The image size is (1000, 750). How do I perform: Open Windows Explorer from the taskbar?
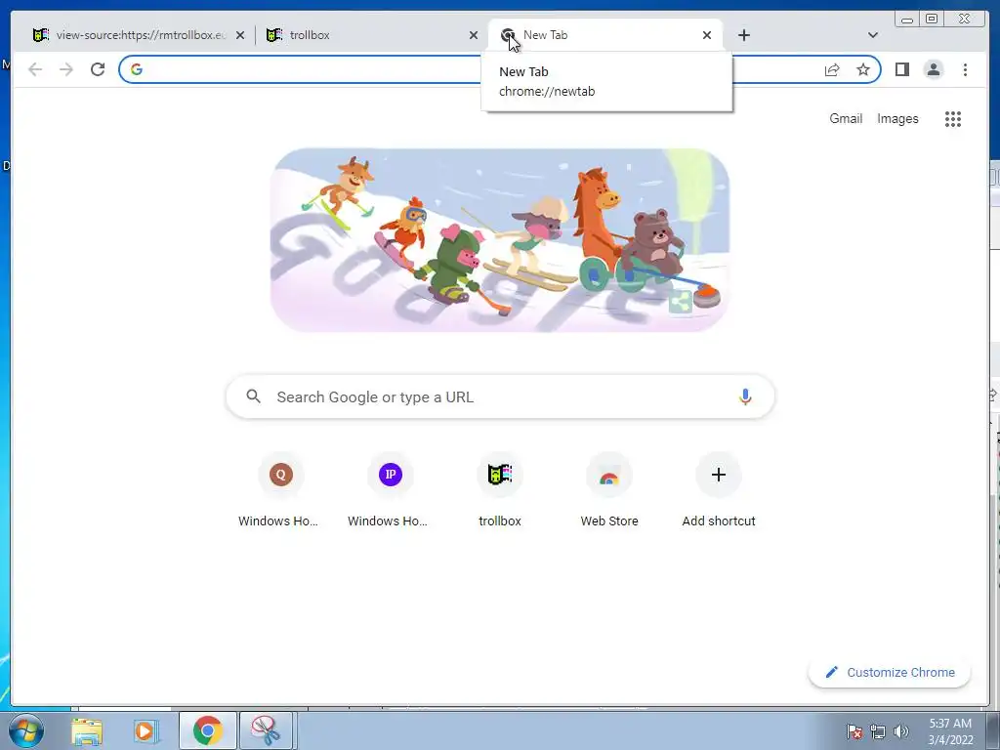click(x=87, y=730)
